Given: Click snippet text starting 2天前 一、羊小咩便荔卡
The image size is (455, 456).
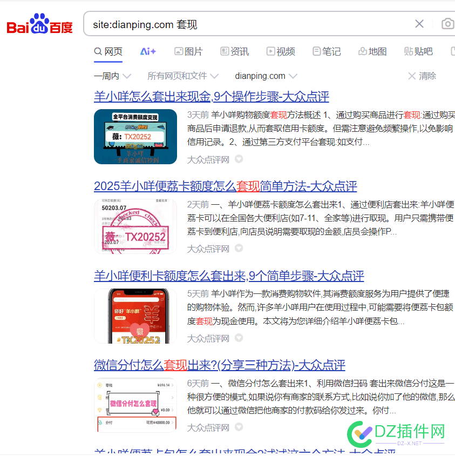Looking at the screenshot, I should click(321, 218).
